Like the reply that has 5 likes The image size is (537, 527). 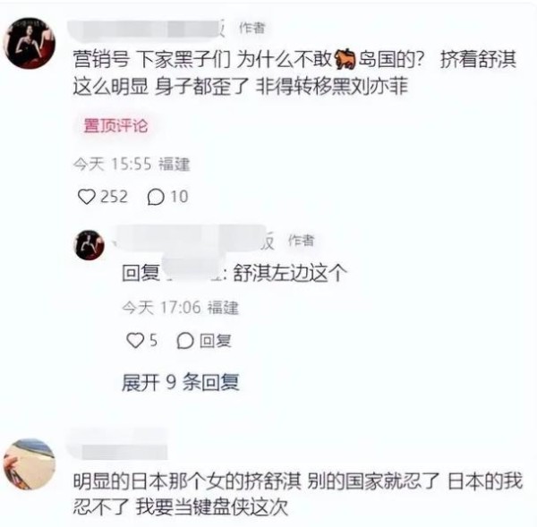[135, 341]
